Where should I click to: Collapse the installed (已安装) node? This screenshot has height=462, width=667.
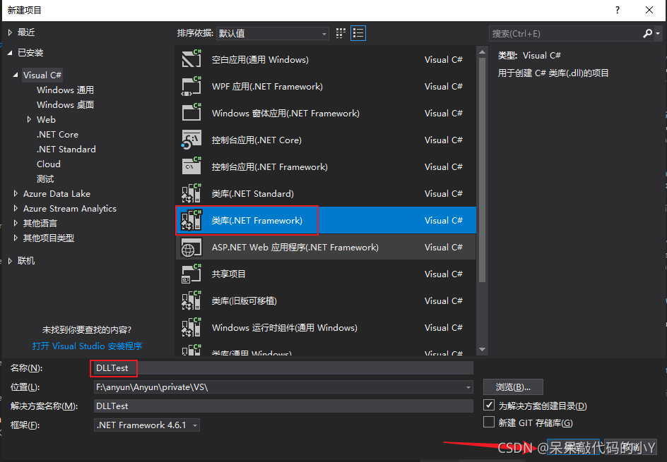point(10,53)
